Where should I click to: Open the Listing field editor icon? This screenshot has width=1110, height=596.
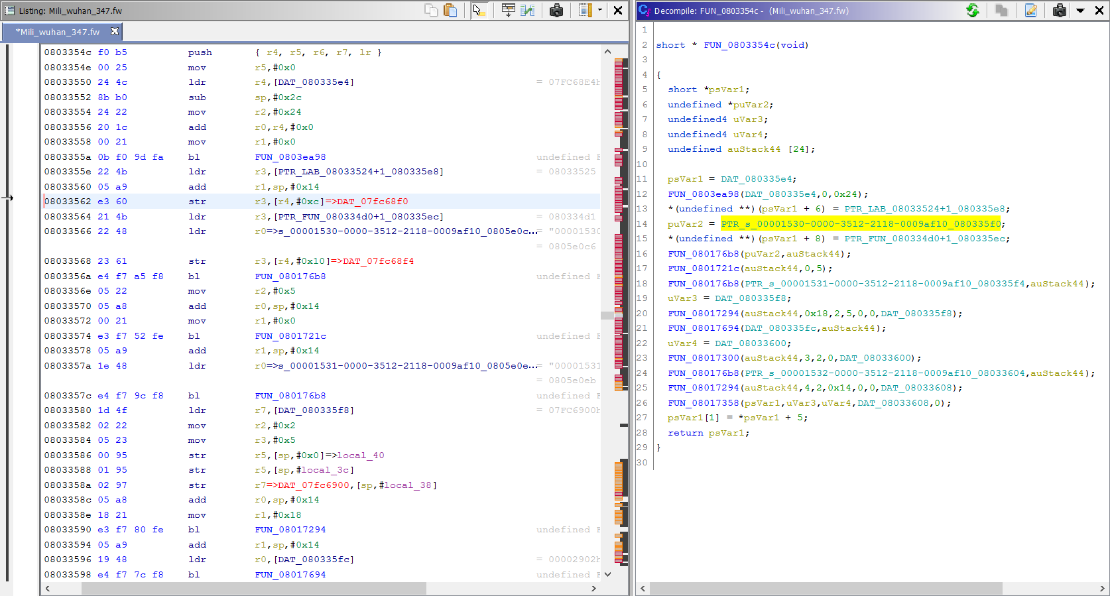[x=508, y=10]
